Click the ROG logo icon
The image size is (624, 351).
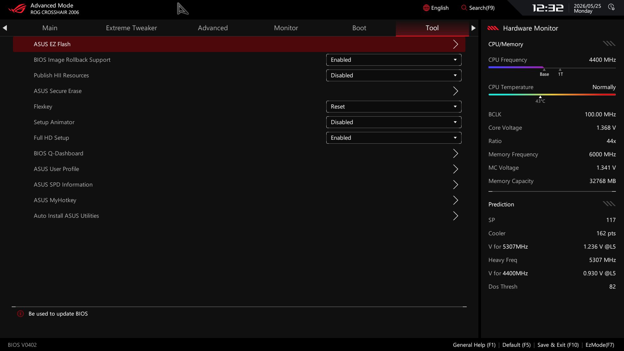[x=17, y=8]
